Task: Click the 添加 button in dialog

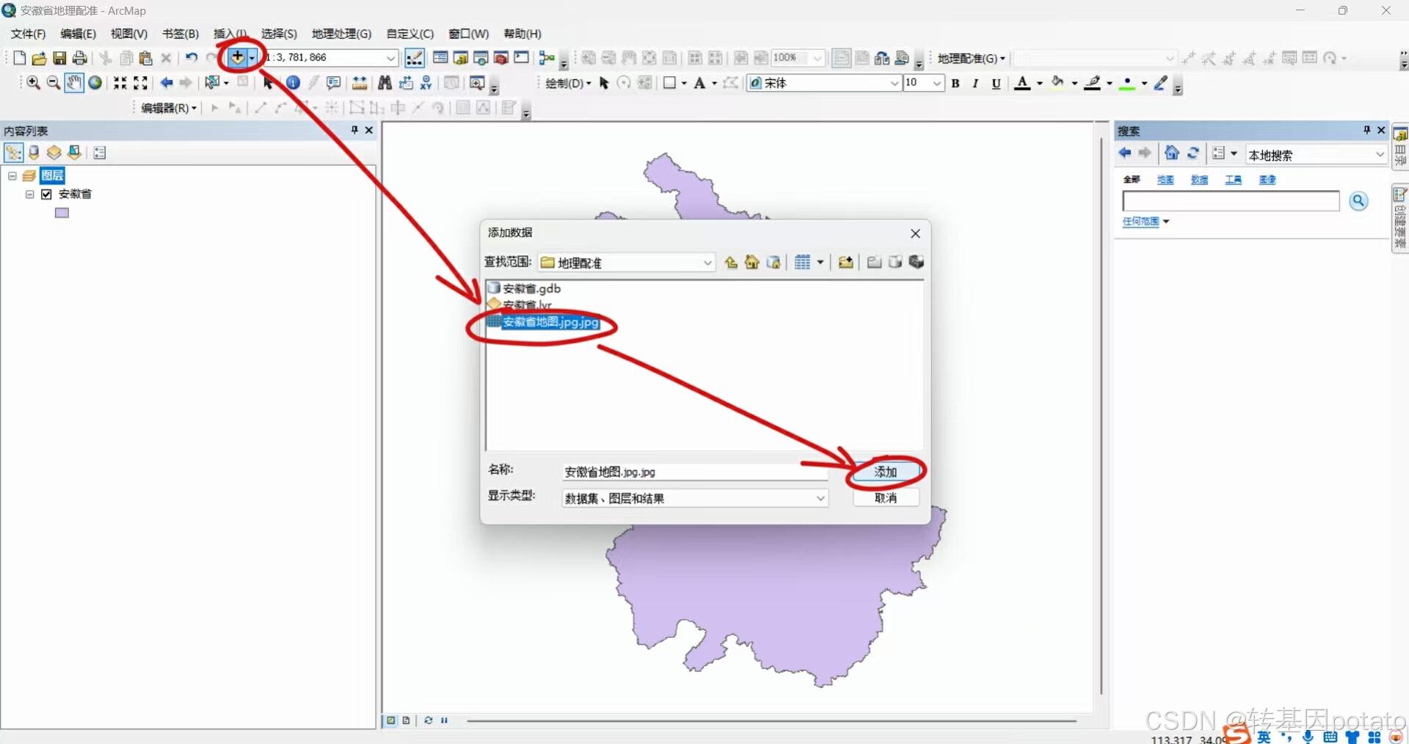Action: click(x=886, y=472)
